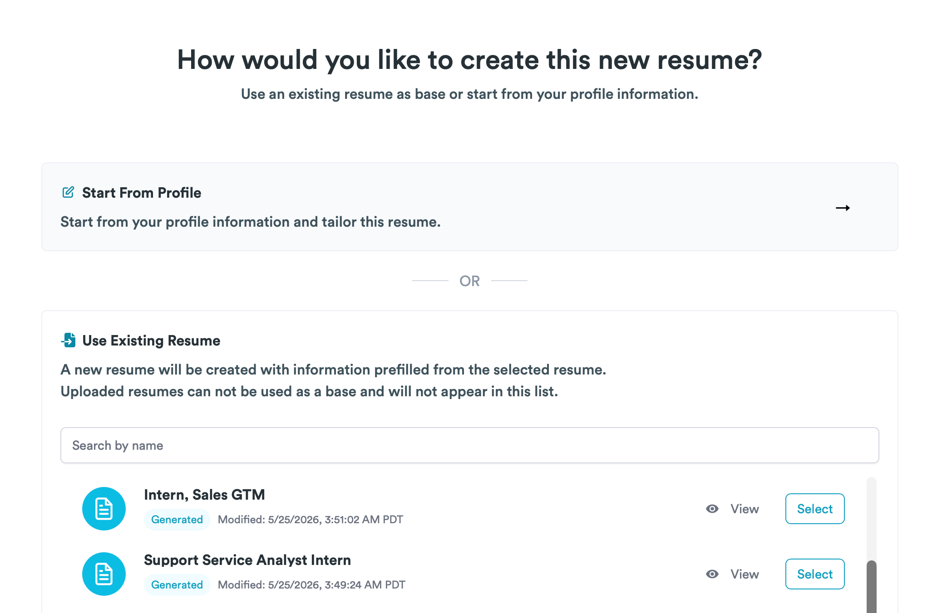Screen dimensions: 937x613
Task: Select the Support Service Analyst Intern resume
Action: (x=815, y=574)
